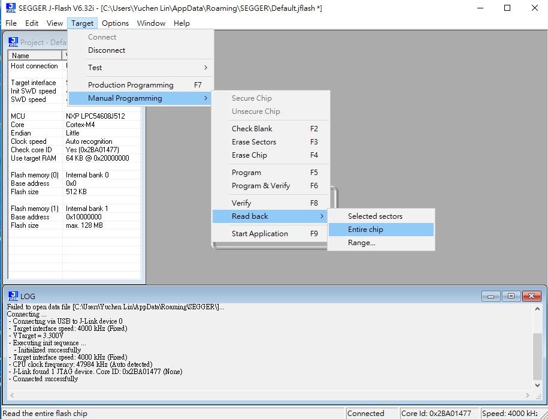Select the Program command
The height and width of the screenshot is (419, 548).
click(x=271, y=173)
